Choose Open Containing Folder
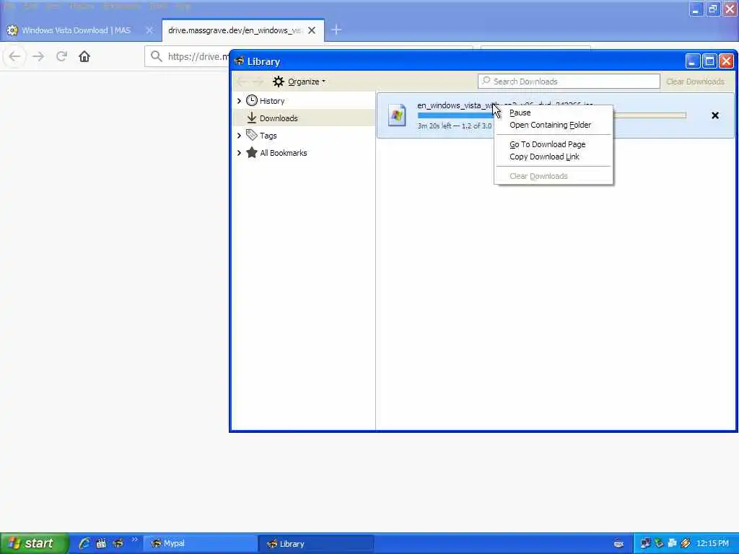This screenshot has width=739, height=554. pos(550,125)
